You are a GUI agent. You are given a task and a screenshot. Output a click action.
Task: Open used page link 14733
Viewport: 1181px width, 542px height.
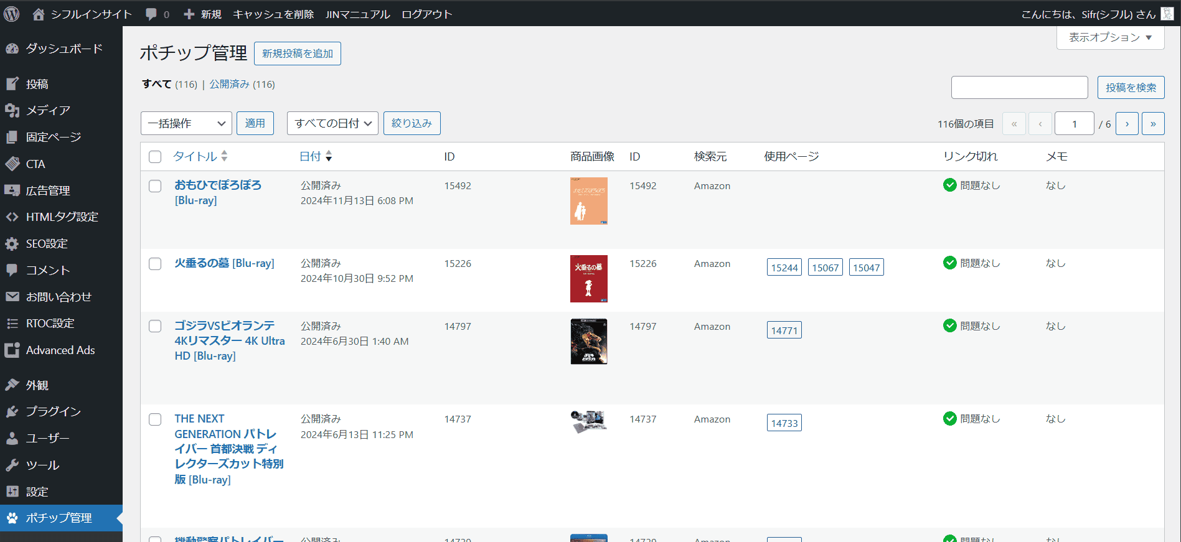click(784, 423)
